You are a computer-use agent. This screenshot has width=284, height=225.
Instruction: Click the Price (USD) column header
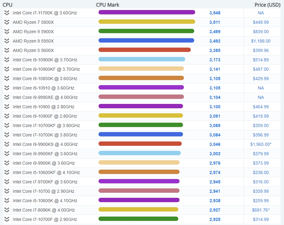point(267,5)
